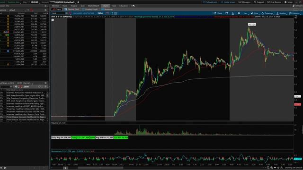Click the Volume study label
Viewport: 303px width, 170px height.
pos(54,123)
